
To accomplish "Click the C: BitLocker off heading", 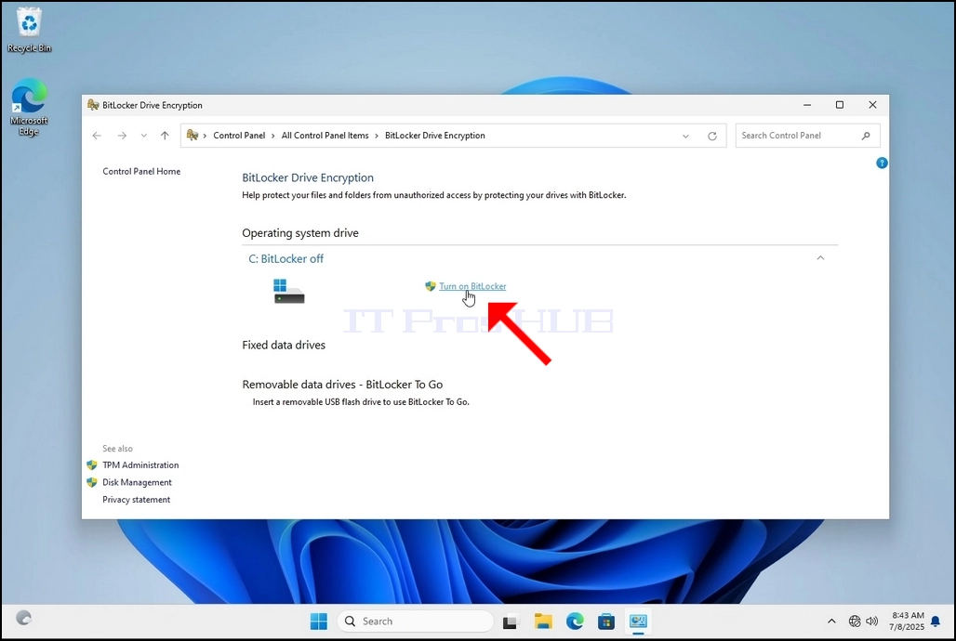I will point(285,259).
